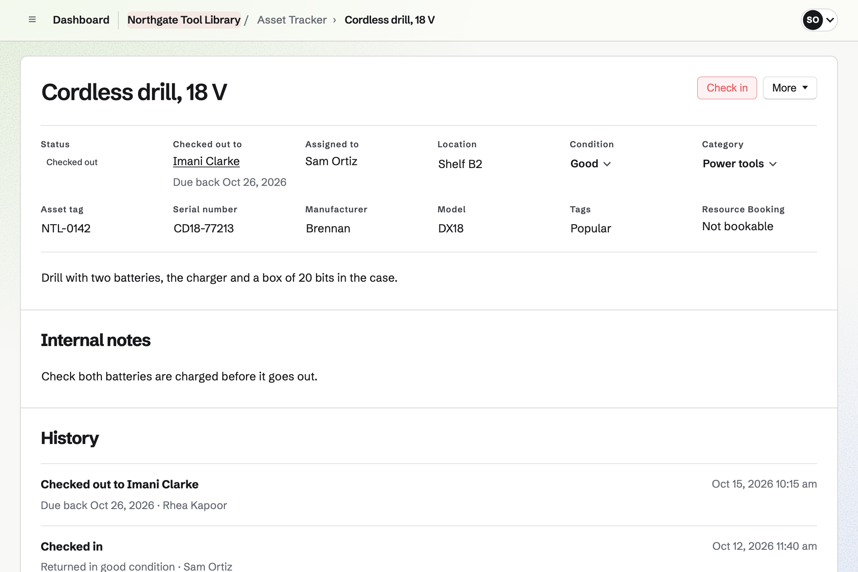Click the Not bookable value

click(738, 227)
